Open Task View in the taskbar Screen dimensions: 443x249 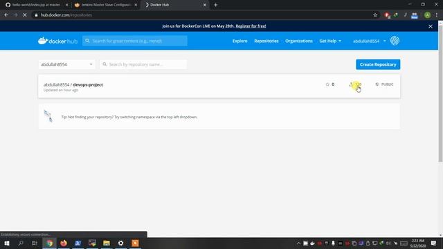[35, 243]
